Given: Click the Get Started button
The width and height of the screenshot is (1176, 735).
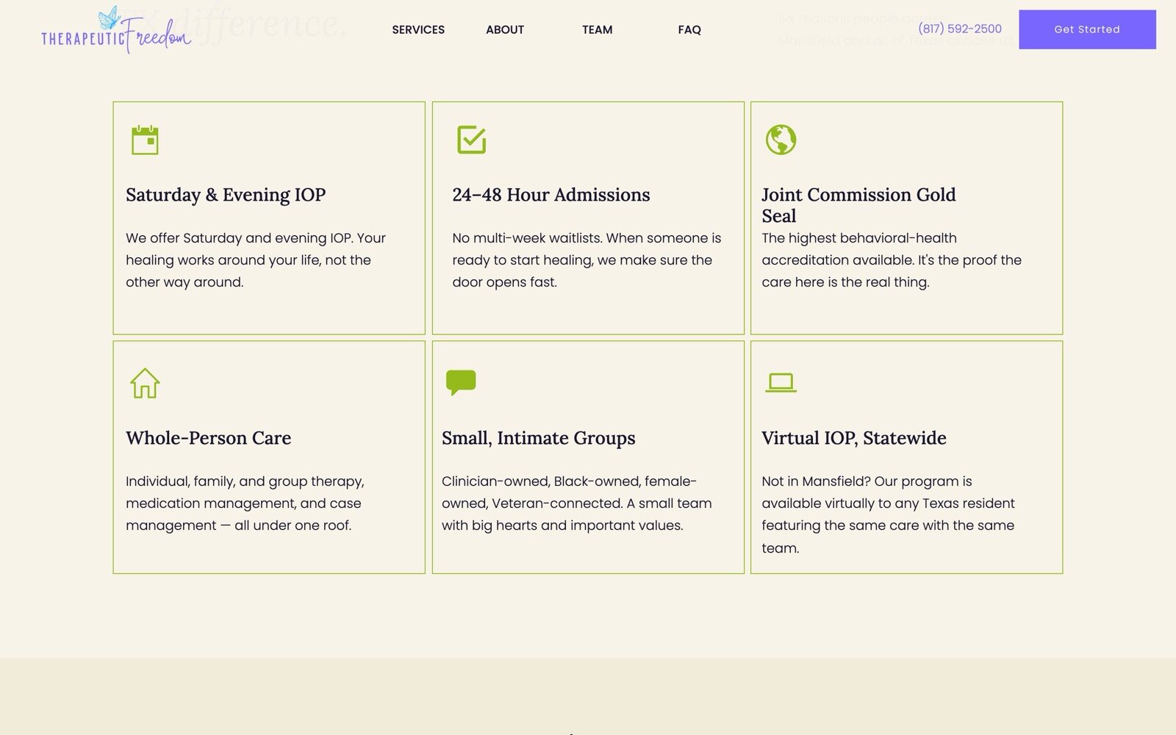Looking at the screenshot, I should click(1087, 29).
